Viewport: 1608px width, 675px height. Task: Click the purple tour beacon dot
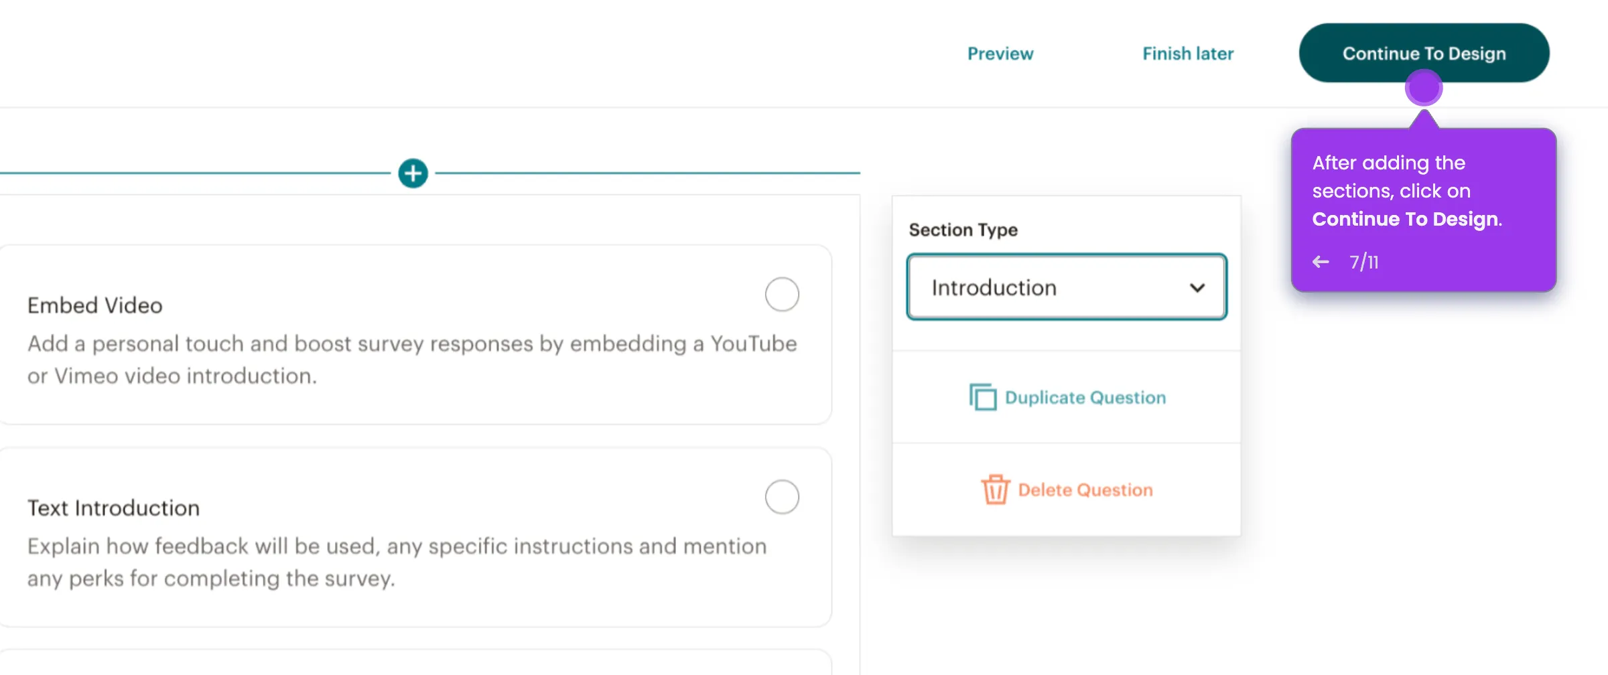point(1423,88)
